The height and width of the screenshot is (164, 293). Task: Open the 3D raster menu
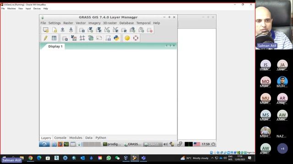110,23
